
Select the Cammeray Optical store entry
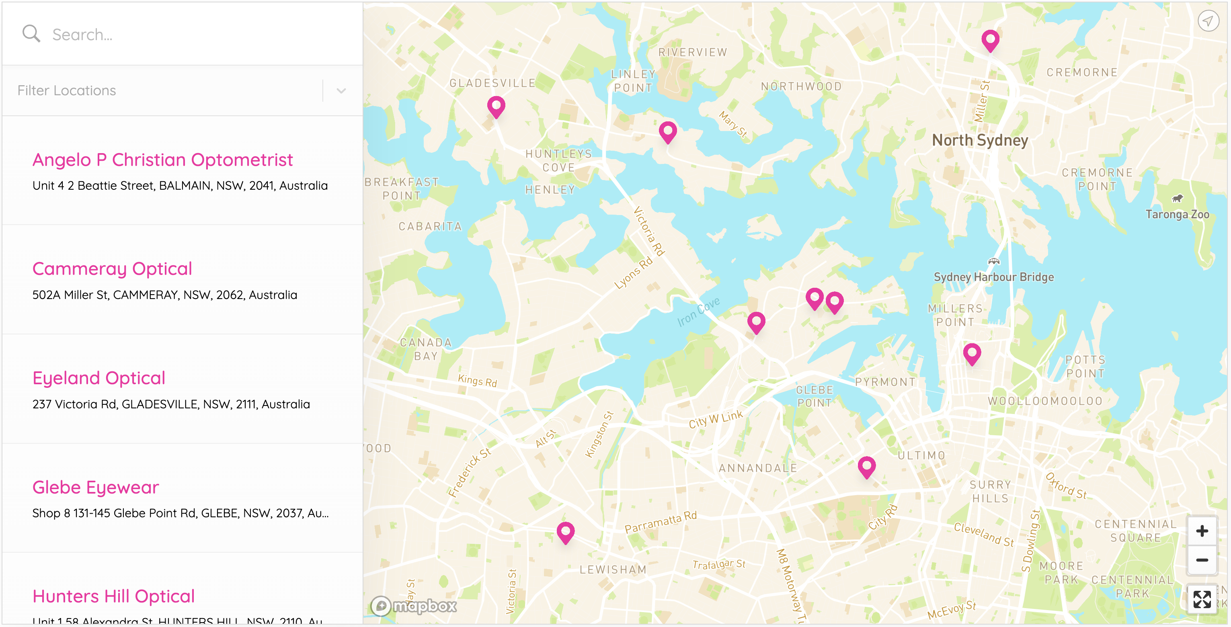[x=112, y=268]
